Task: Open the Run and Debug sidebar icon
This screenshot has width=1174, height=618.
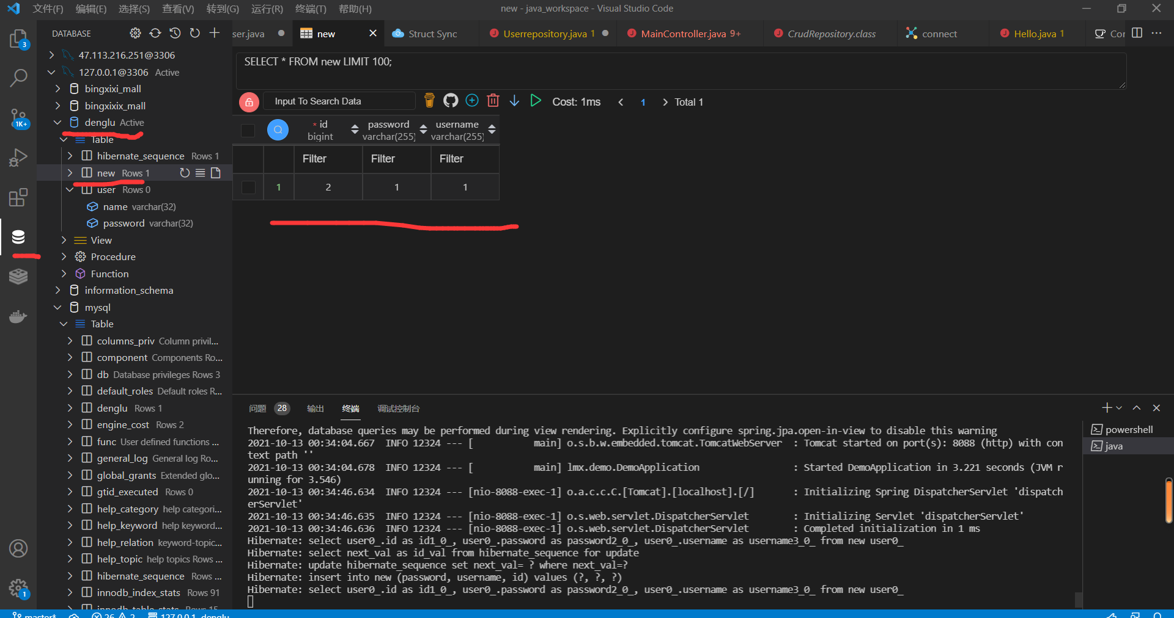Action: (x=18, y=158)
